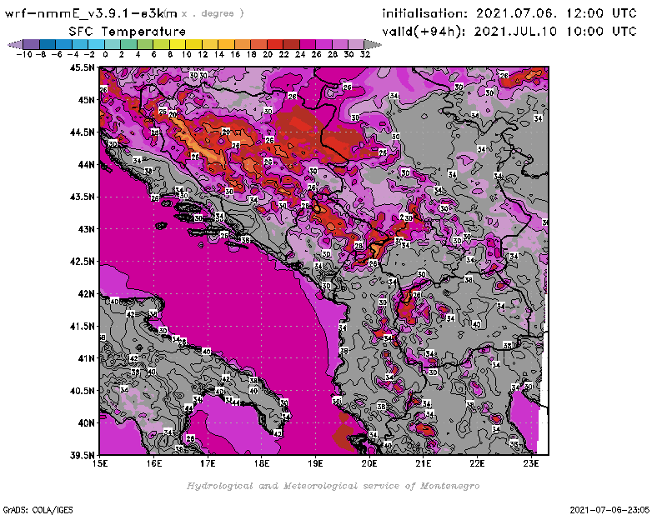Click the initialisation 2021.07.06. 12:00 UTC line
667x515 pixels.
tap(509, 13)
